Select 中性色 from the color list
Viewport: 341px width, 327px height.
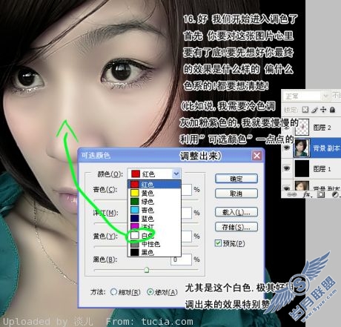(x=154, y=244)
